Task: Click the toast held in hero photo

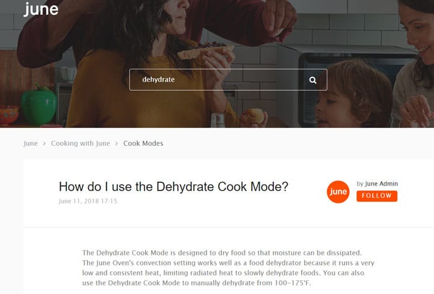Action: [205, 50]
